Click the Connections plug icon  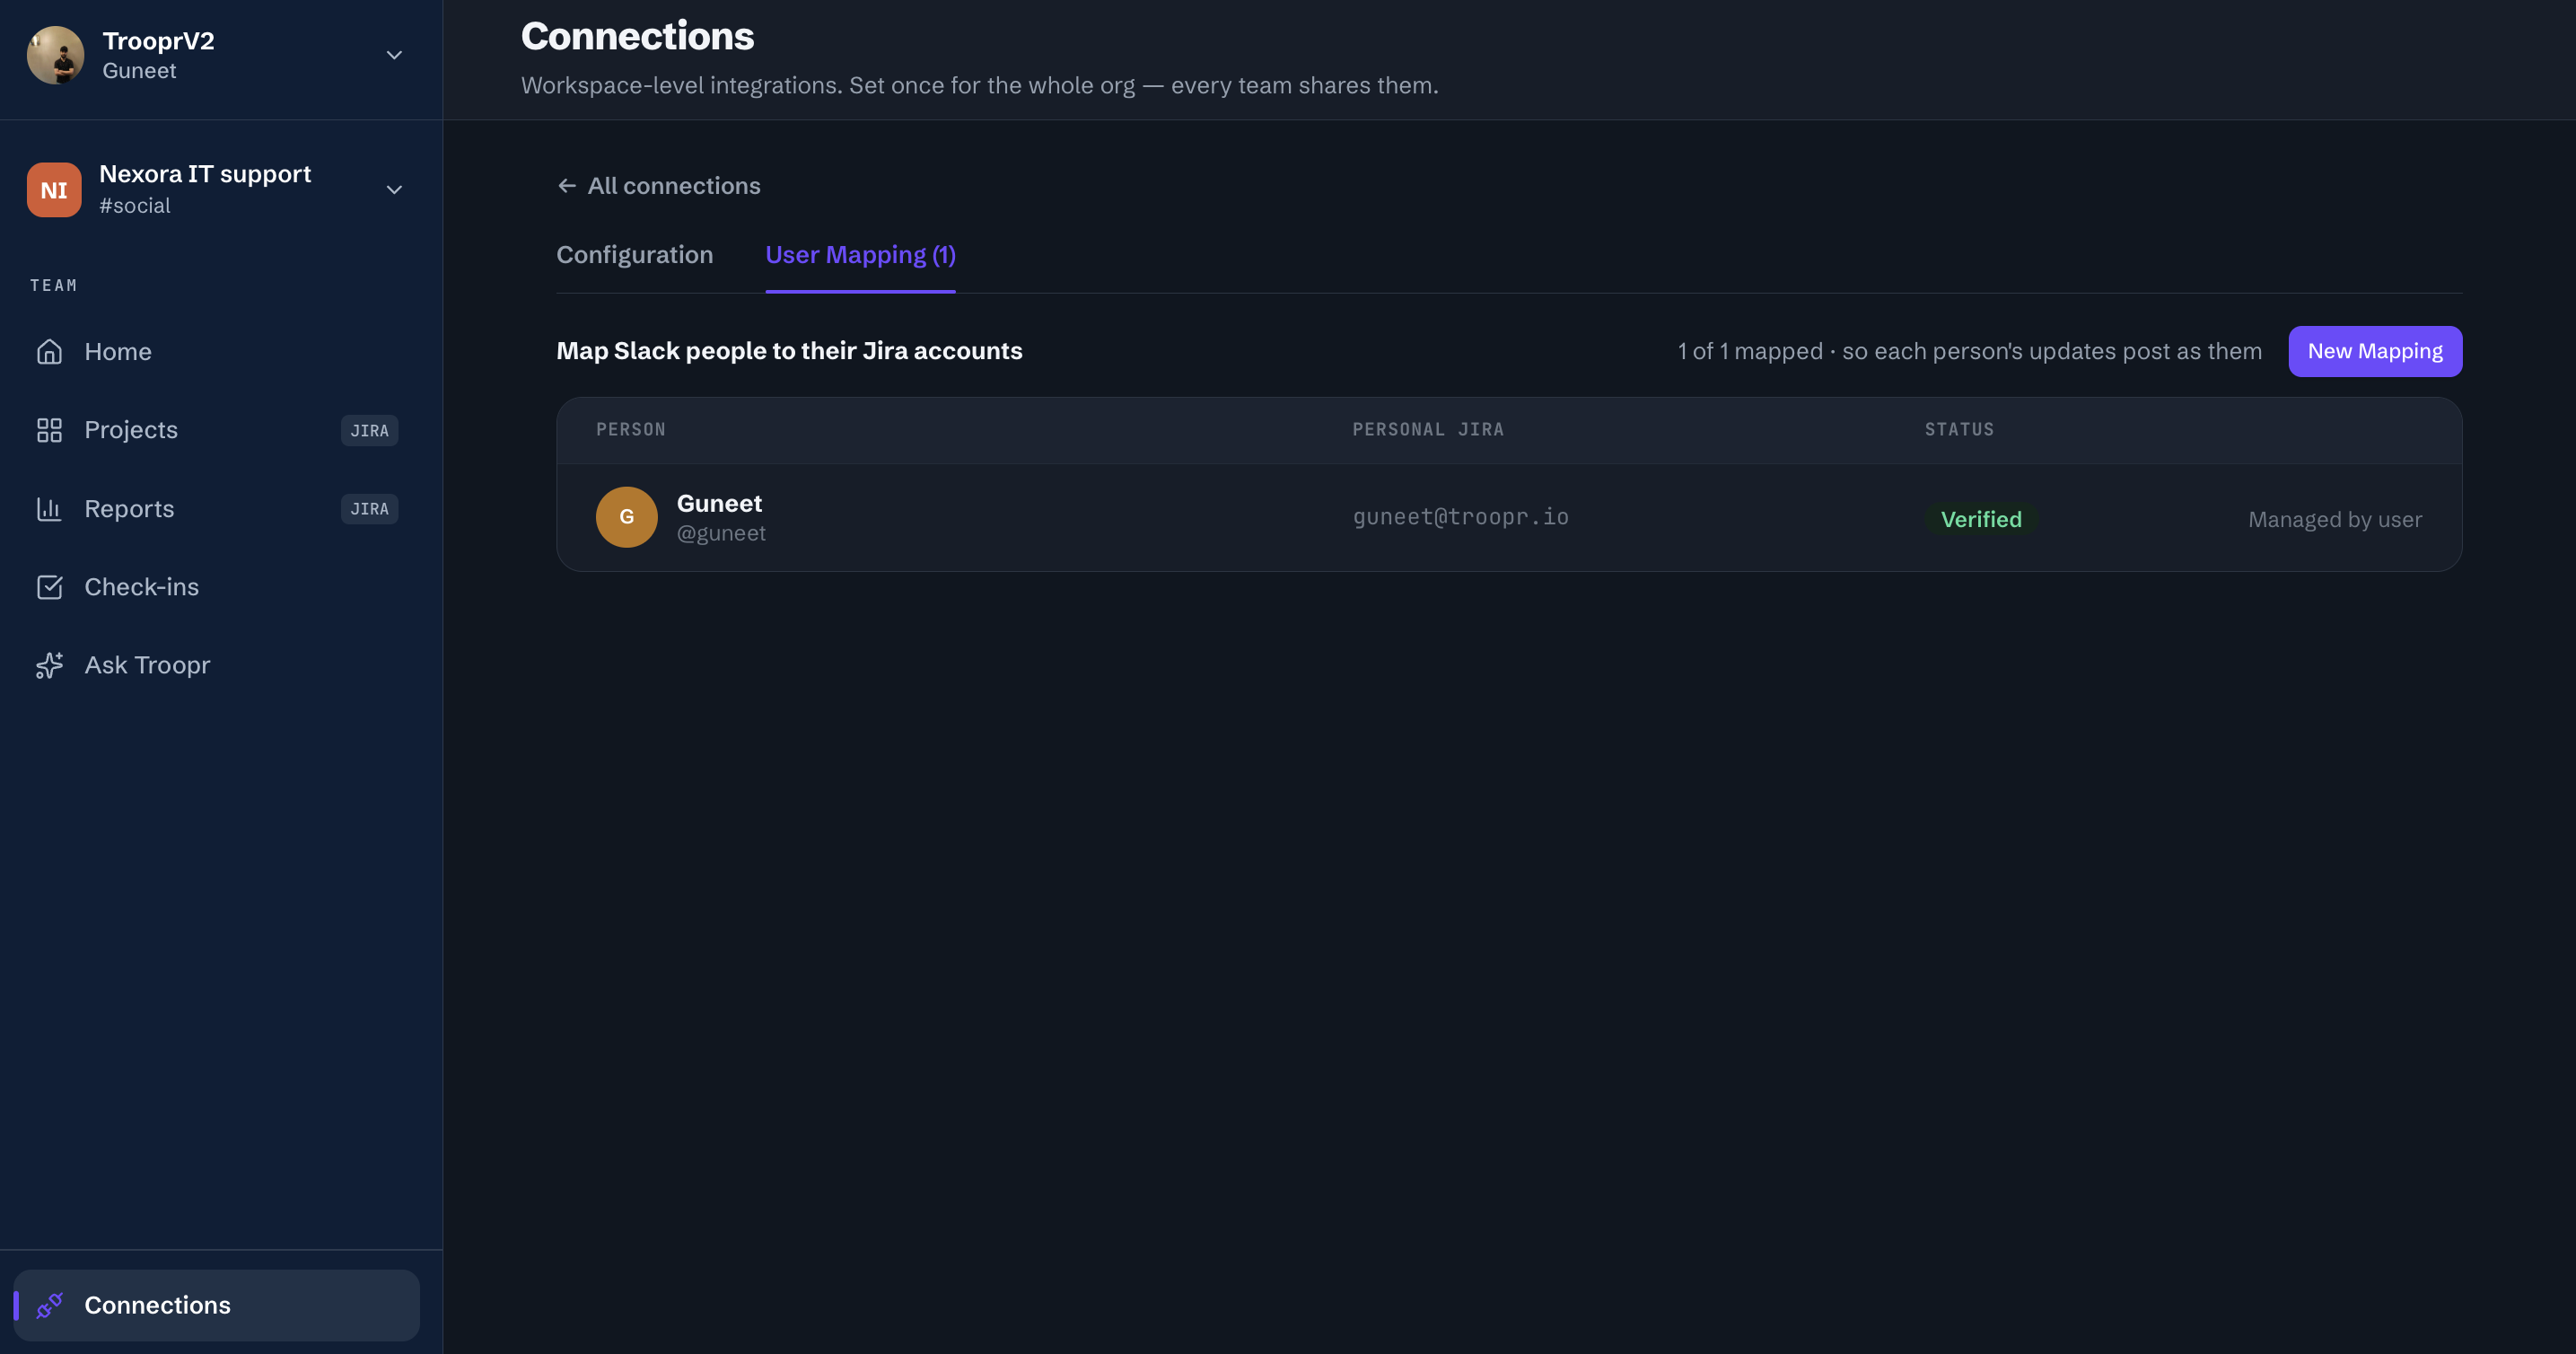tap(49, 1305)
